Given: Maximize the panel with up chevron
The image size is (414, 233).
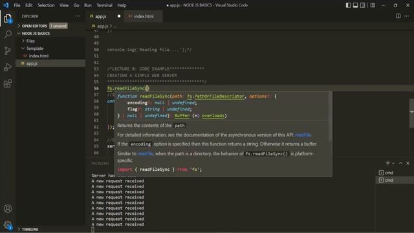Looking at the screenshot, I should [400, 163].
